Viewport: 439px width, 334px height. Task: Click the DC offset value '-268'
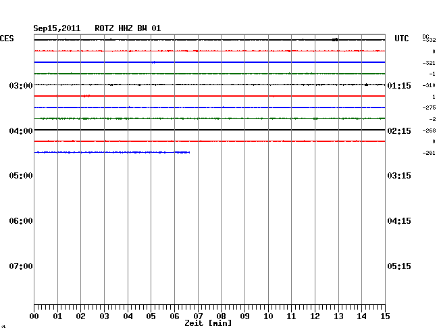click(x=429, y=130)
